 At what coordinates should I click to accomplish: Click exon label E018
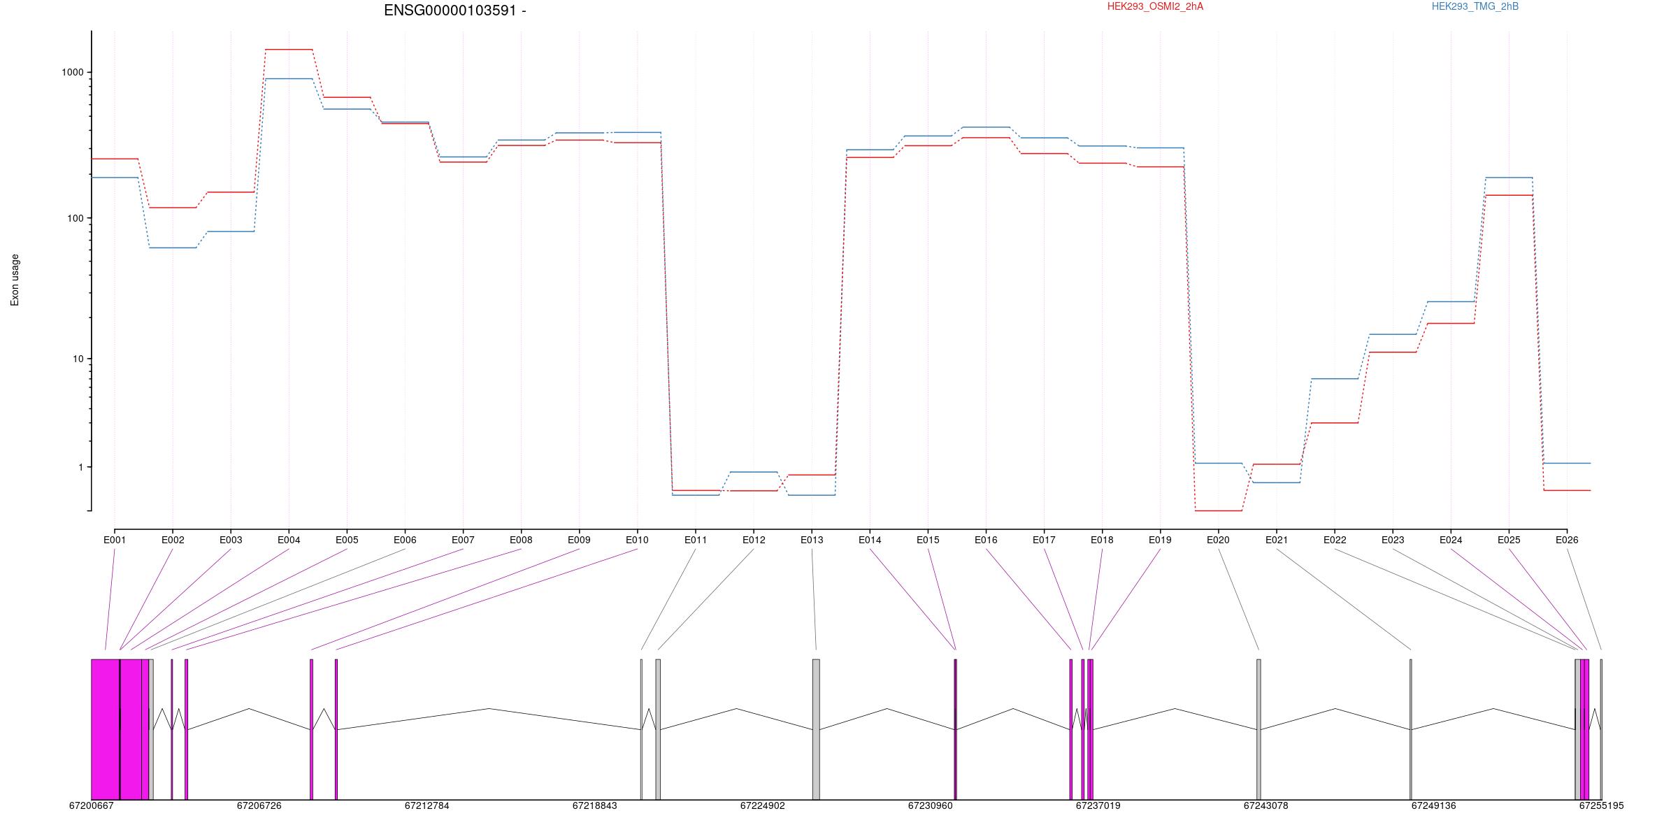[1102, 540]
